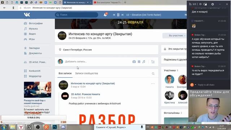
Task: Click the DJ ad image in sidebar
Action: click(38, 90)
